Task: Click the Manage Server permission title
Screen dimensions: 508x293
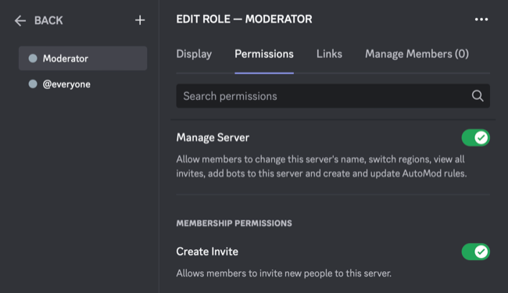Action: pyautogui.click(x=213, y=138)
